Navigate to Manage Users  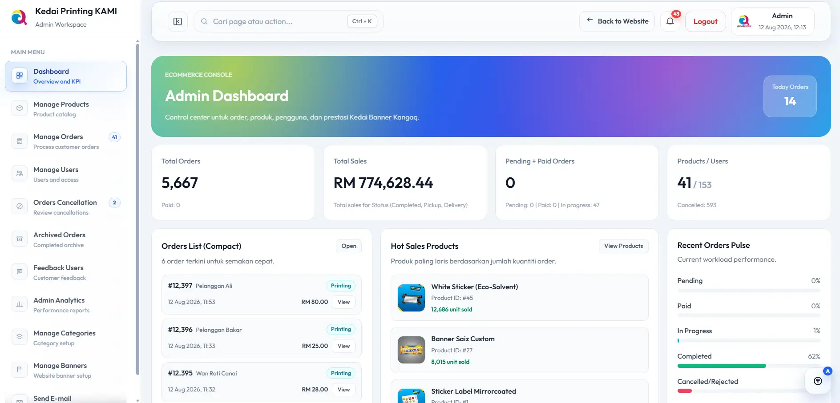coord(66,174)
